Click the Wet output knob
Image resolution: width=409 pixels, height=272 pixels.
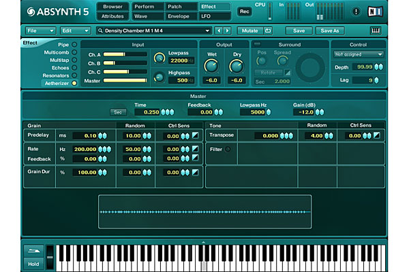tap(211, 66)
